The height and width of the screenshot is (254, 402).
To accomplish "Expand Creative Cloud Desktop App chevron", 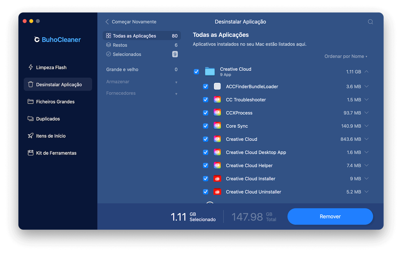I will tap(367, 152).
